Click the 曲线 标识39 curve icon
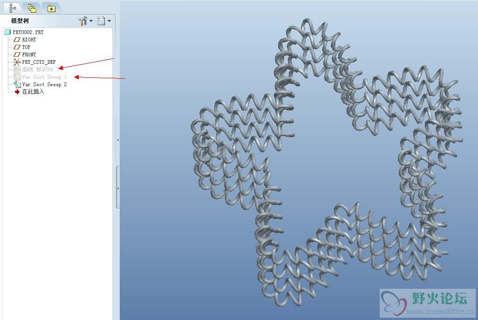 pyautogui.click(x=17, y=69)
